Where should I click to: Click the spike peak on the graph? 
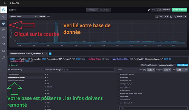coord(56,22)
